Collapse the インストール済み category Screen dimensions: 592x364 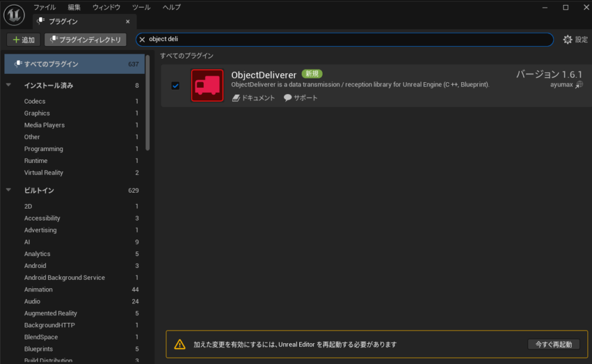[9, 85]
